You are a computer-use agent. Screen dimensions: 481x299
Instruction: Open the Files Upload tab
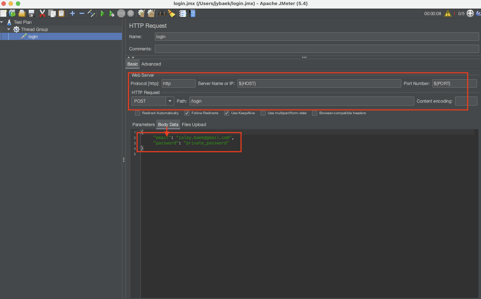(x=194, y=125)
